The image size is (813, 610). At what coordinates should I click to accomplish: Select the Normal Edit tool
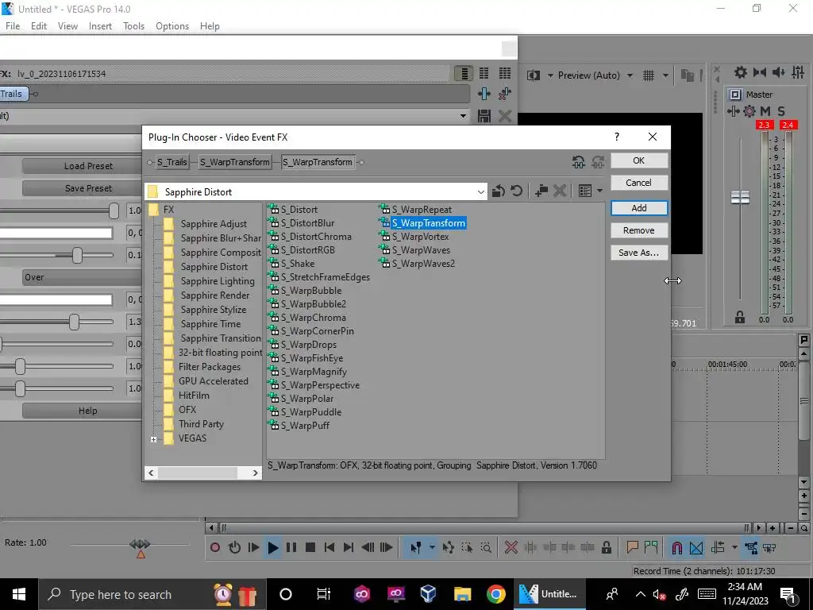coord(416,547)
